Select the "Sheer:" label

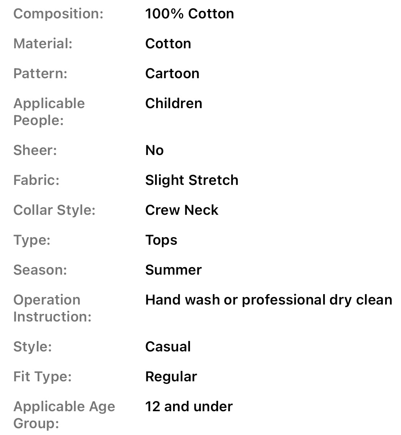point(35,150)
